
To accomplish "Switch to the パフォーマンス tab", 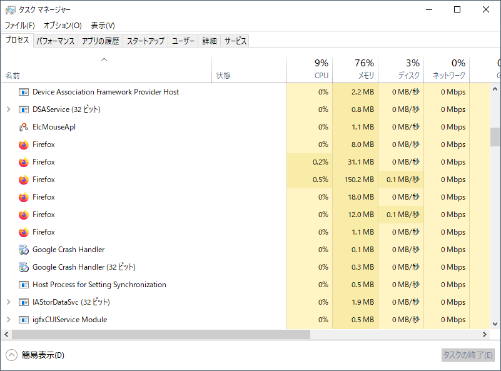I will click(x=55, y=41).
